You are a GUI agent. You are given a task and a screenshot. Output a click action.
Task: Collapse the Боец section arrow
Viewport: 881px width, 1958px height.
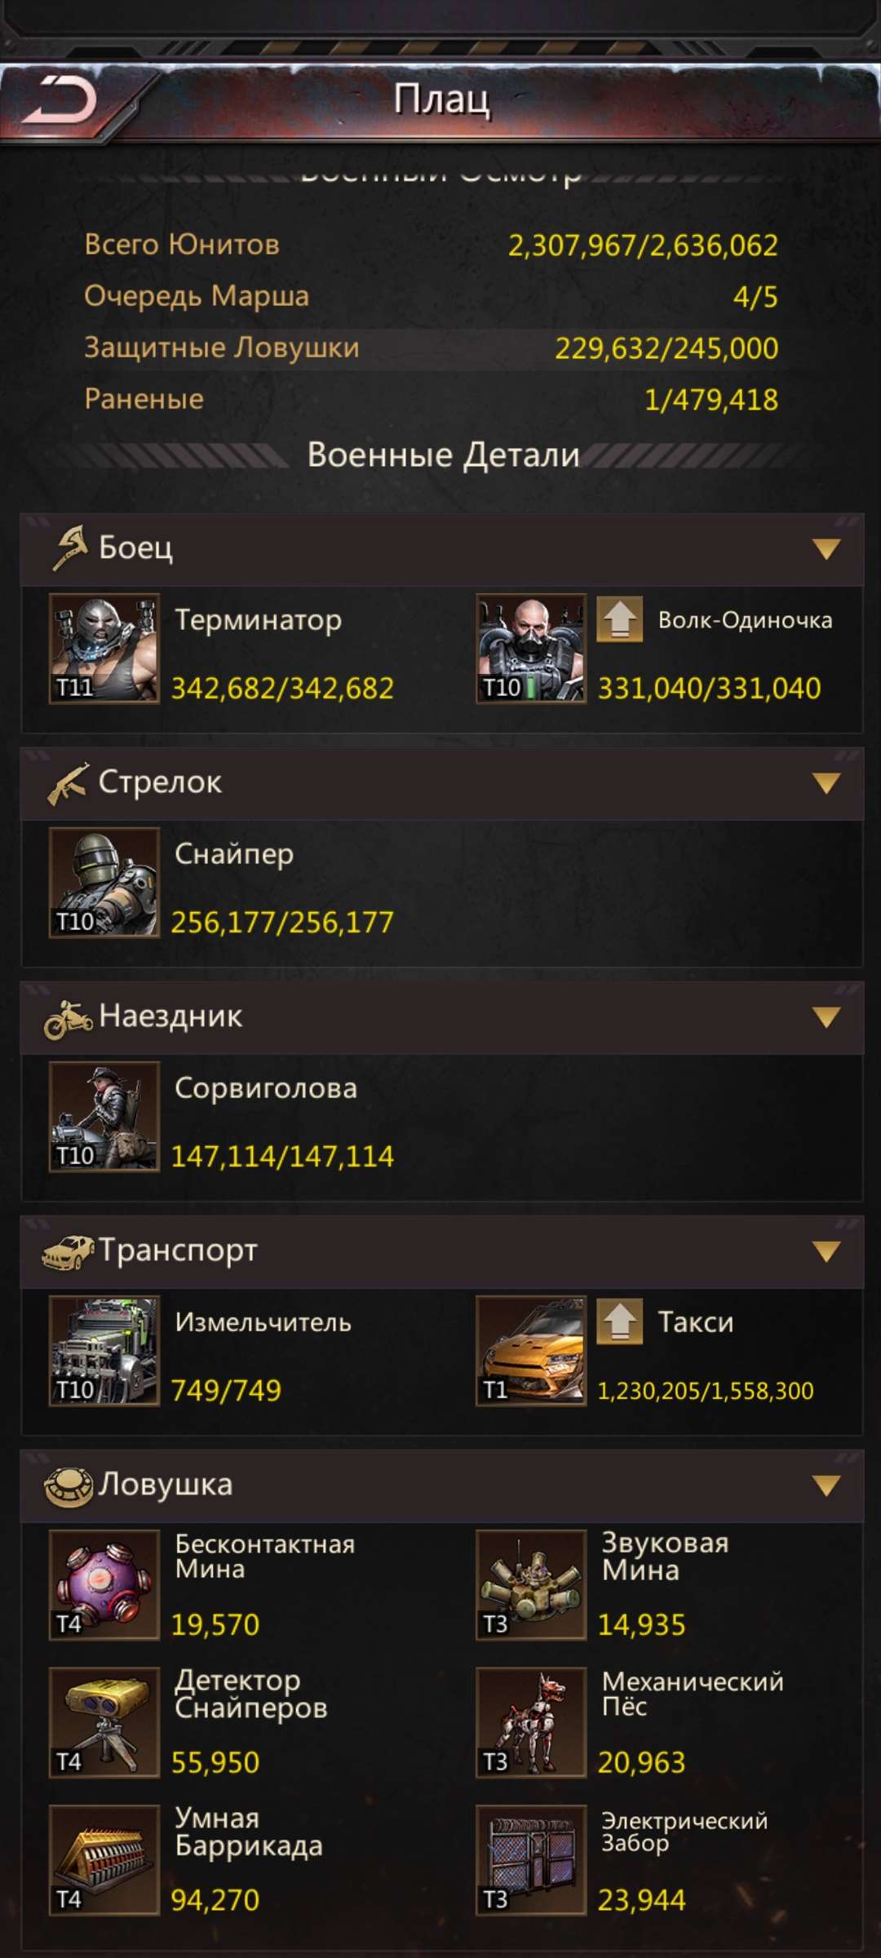[826, 549]
